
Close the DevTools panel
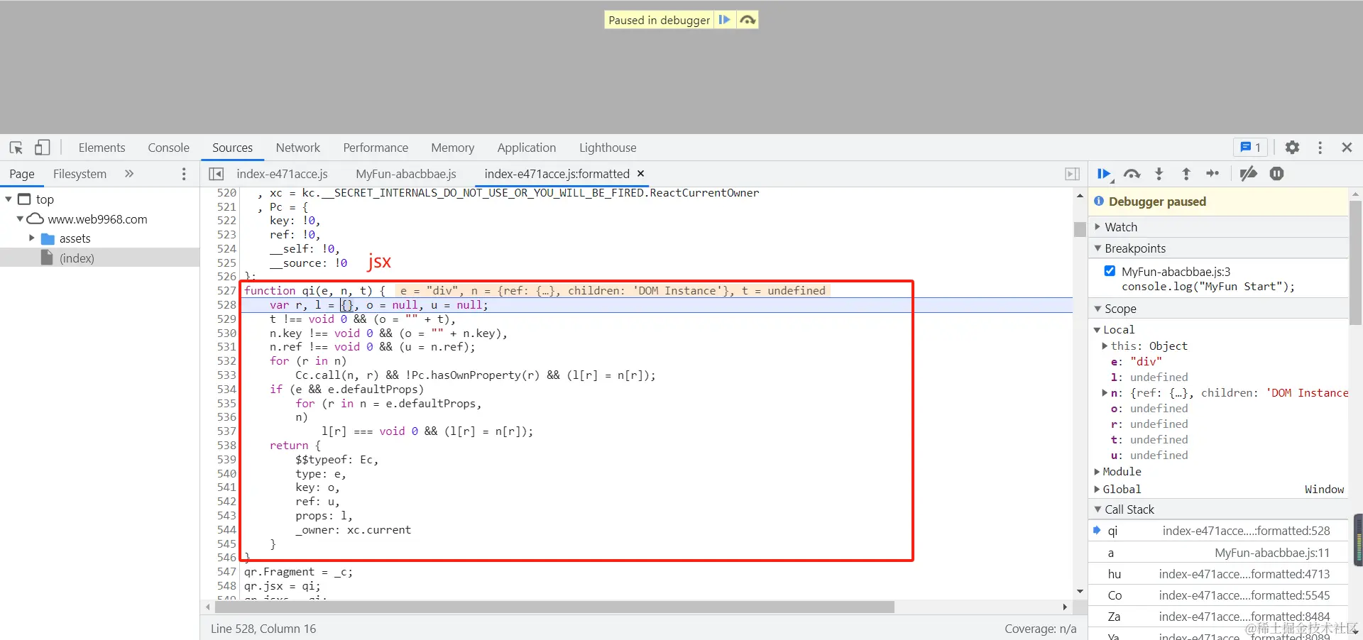tap(1347, 148)
